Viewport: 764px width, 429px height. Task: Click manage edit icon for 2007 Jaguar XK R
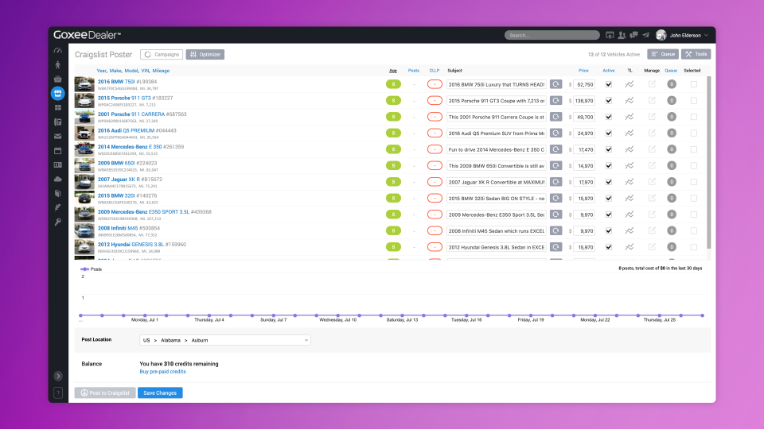pos(652,182)
